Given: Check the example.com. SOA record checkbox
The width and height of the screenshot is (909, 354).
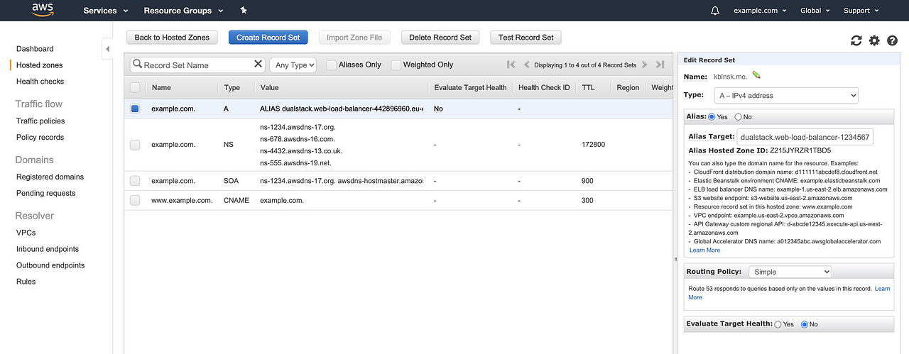Looking at the screenshot, I should click(x=135, y=181).
